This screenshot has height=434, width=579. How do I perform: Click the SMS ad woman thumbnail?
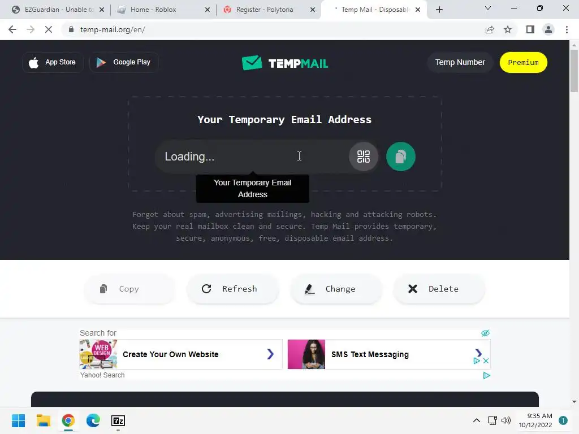pos(306,354)
